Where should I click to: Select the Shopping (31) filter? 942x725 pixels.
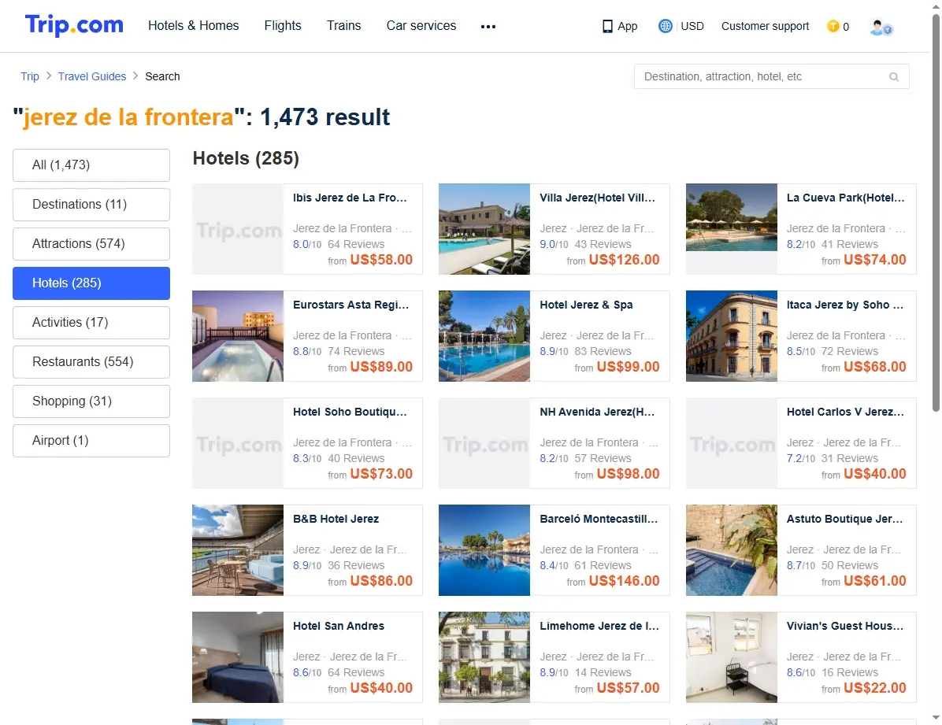point(91,401)
